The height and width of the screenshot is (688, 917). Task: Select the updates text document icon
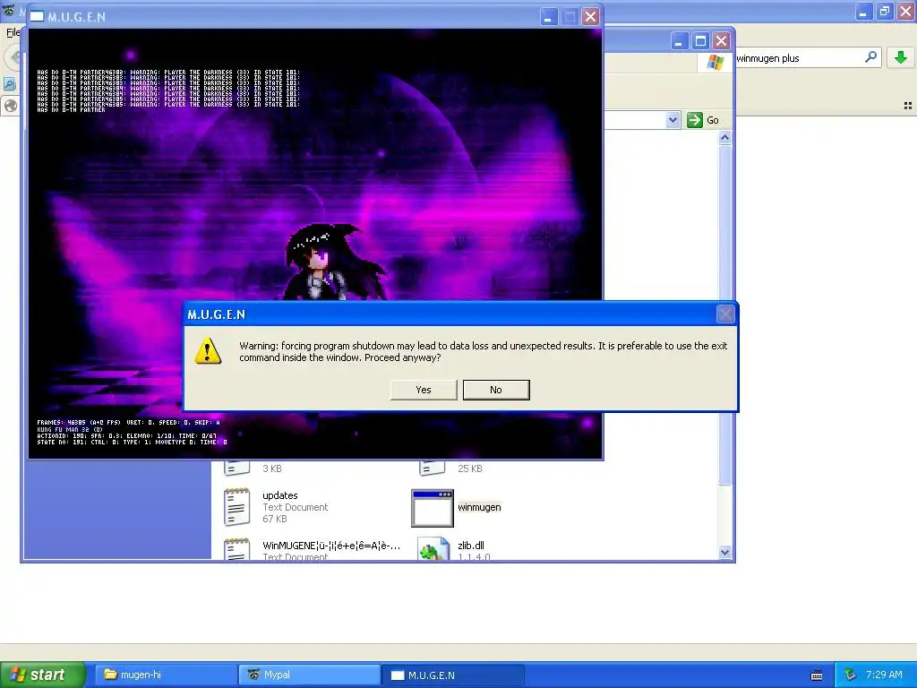(x=236, y=507)
